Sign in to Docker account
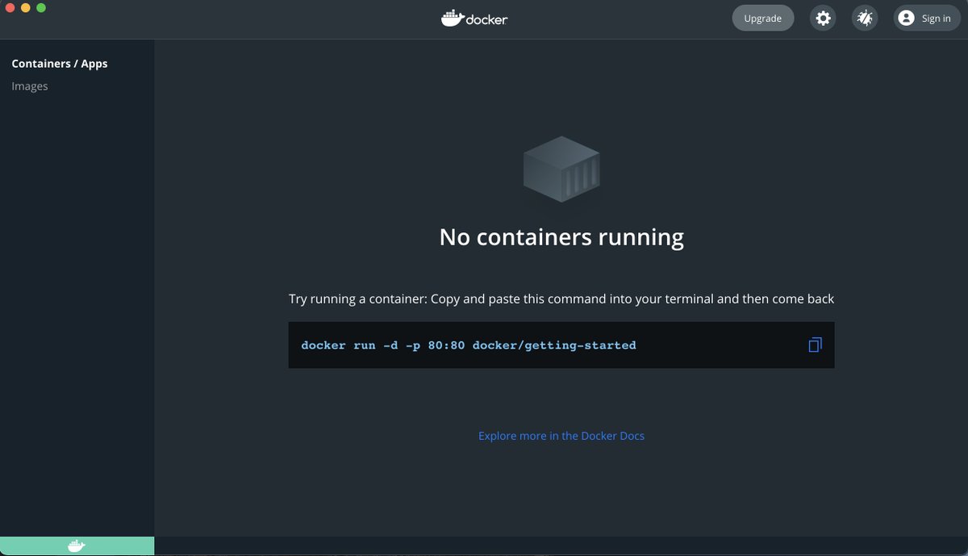Screen dimensions: 968x556 pyautogui.click(x=927, y=18)
